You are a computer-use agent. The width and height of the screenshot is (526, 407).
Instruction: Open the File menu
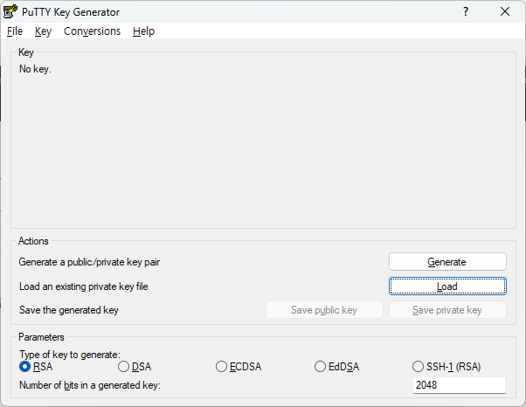15,31
